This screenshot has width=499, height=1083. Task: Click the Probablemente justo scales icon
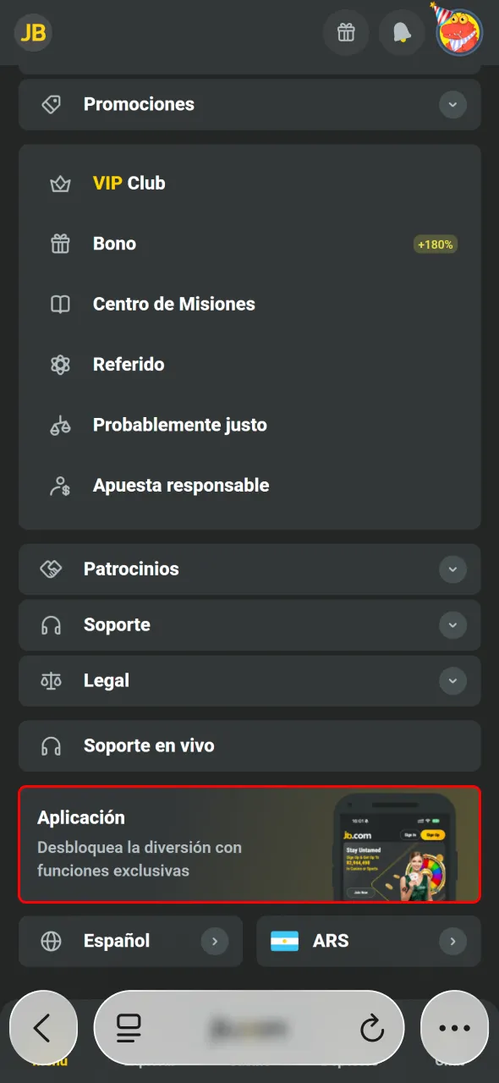(x=59, y=425)
